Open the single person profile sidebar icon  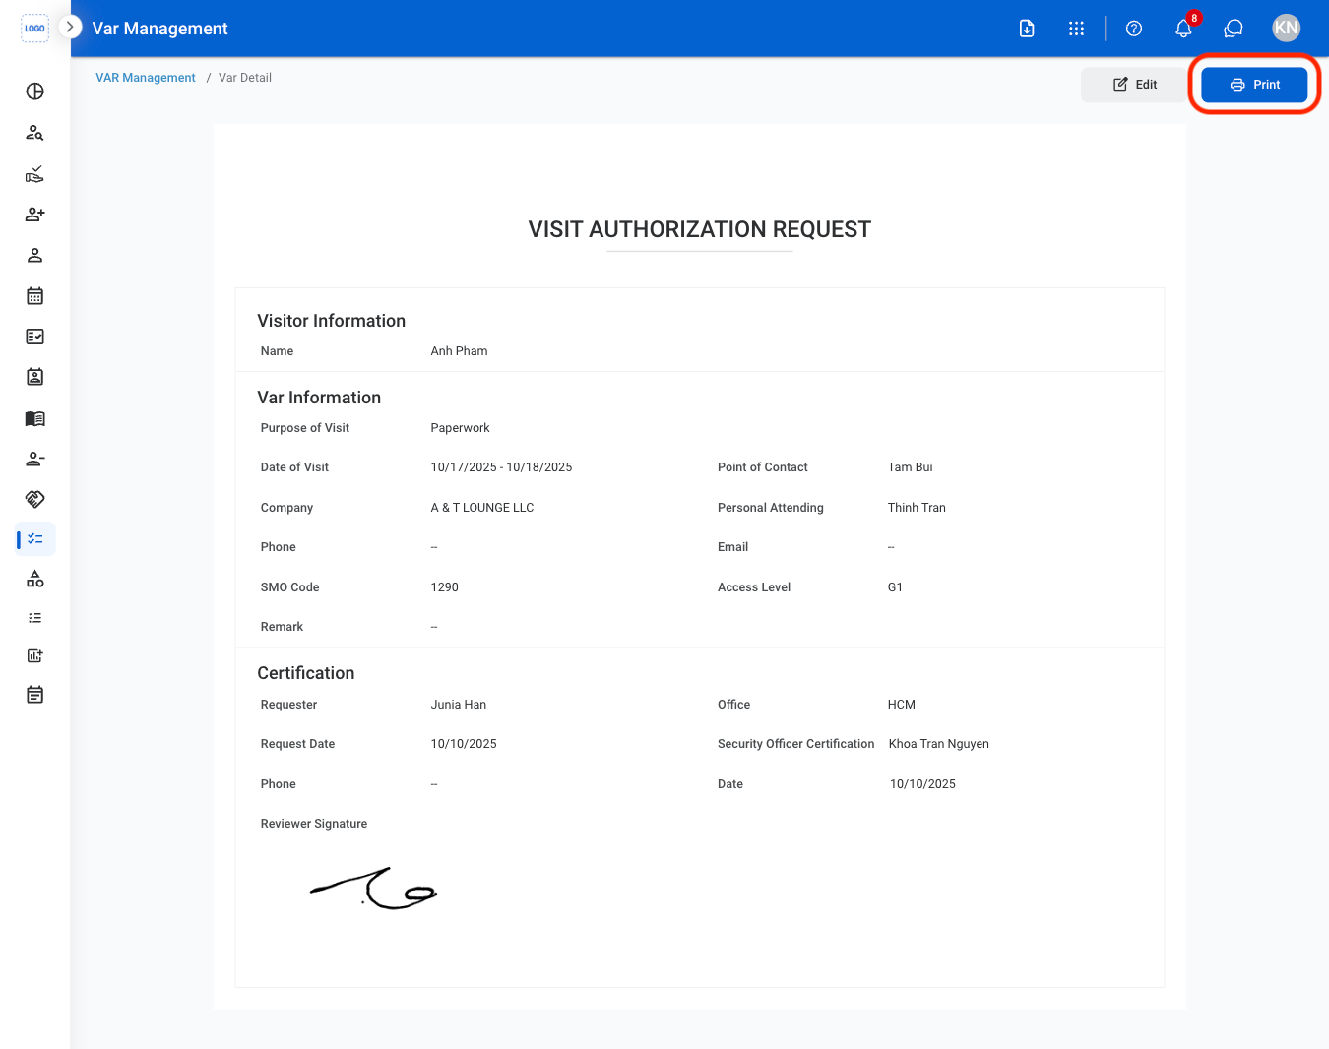tap(34, 256)
